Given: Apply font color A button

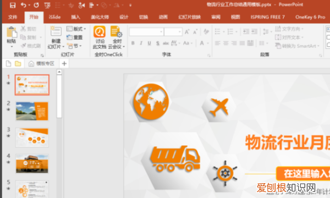Looking at the screenshot, I should pyautogui.click(x=202, y=43).
